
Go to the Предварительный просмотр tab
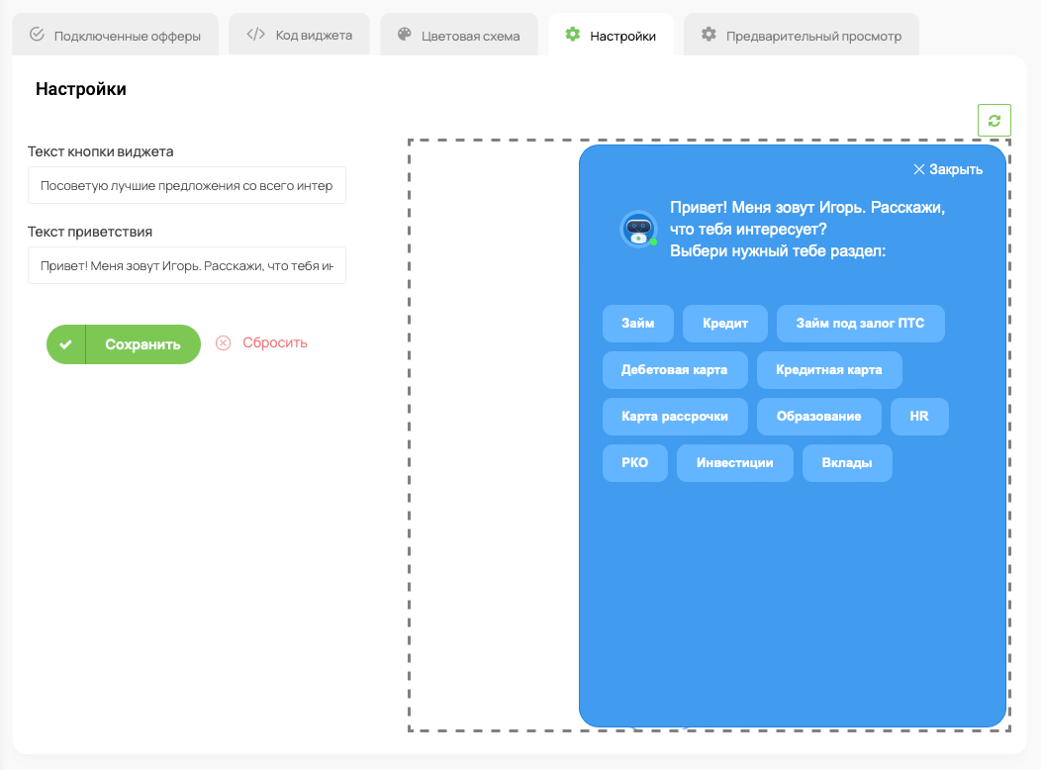(x=801, y=36)
